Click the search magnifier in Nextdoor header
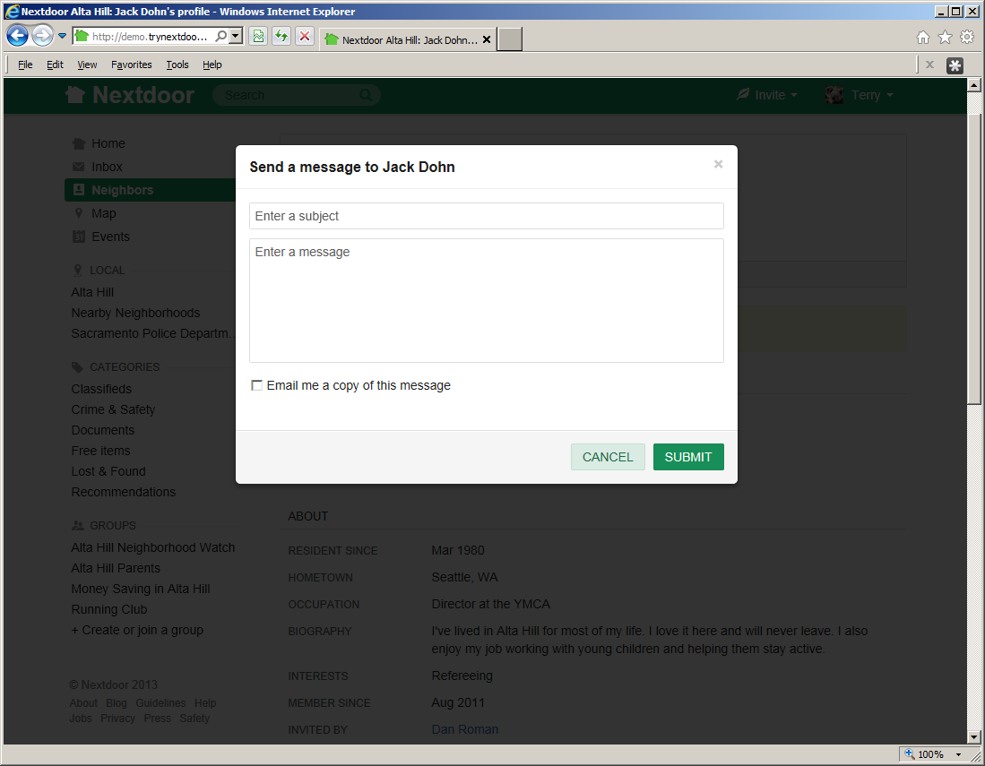The image size is (985, 766). point(366,95)
